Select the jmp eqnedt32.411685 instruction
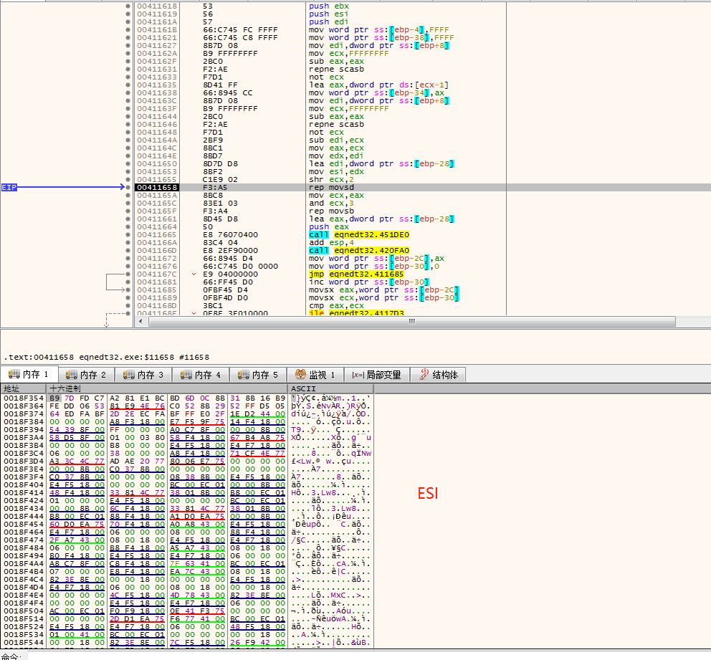Image resolution: width=711 pixels, height=660 pixels. click(x=356, y=274)
